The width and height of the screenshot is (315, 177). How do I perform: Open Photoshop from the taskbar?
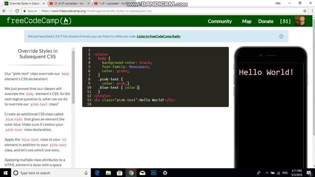[154, 173]
